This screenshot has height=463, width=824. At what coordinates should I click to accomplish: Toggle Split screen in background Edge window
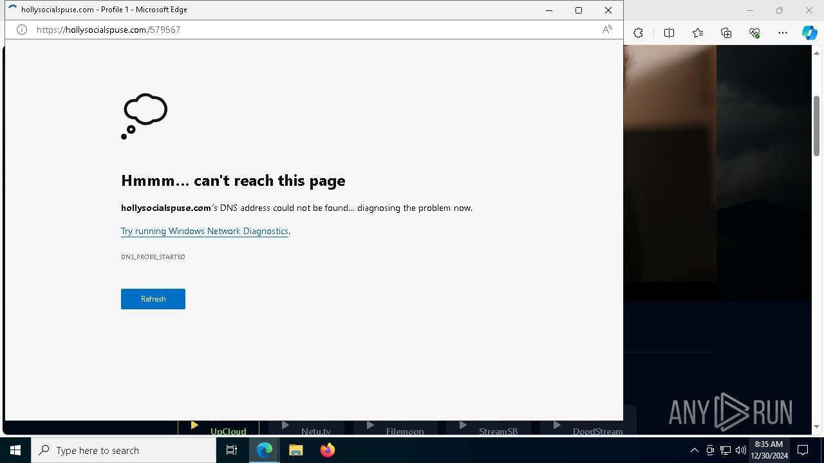point(669,33)
